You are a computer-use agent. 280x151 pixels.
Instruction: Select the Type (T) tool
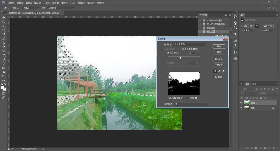[4, 55]
